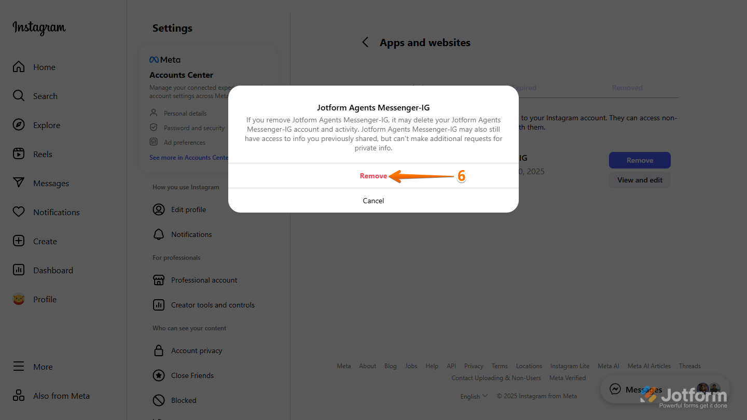Click the Terms footer link
The height and width of the screenshot is (420, 747).
(x=500, y=366)
